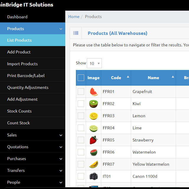Open the Show entries dropdown
Image resolution: width=189 pixels, height=189 pixels.
pos(94,63)
